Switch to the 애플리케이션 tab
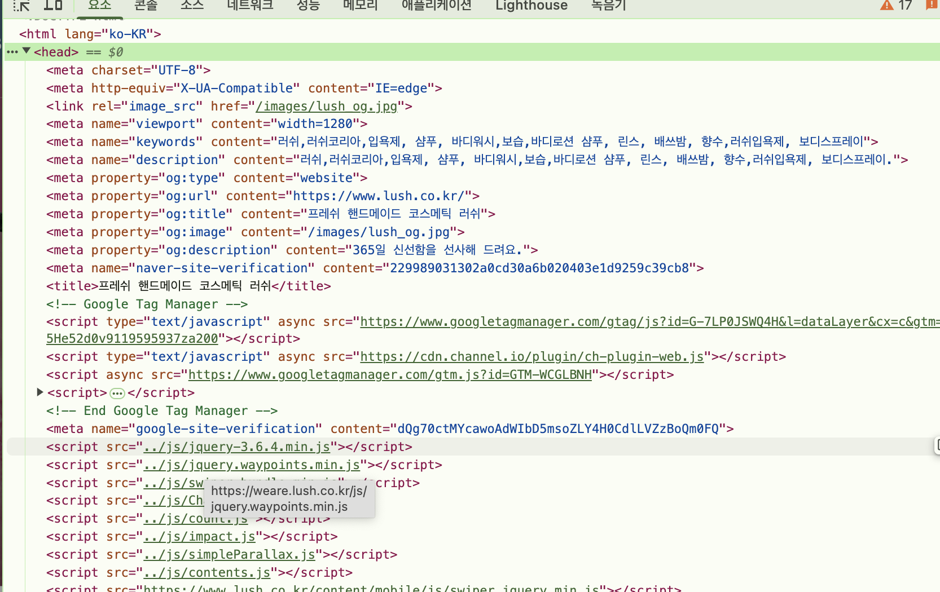Image resolution: width=940 pixels, height=592 pixels. click(437, 6)
